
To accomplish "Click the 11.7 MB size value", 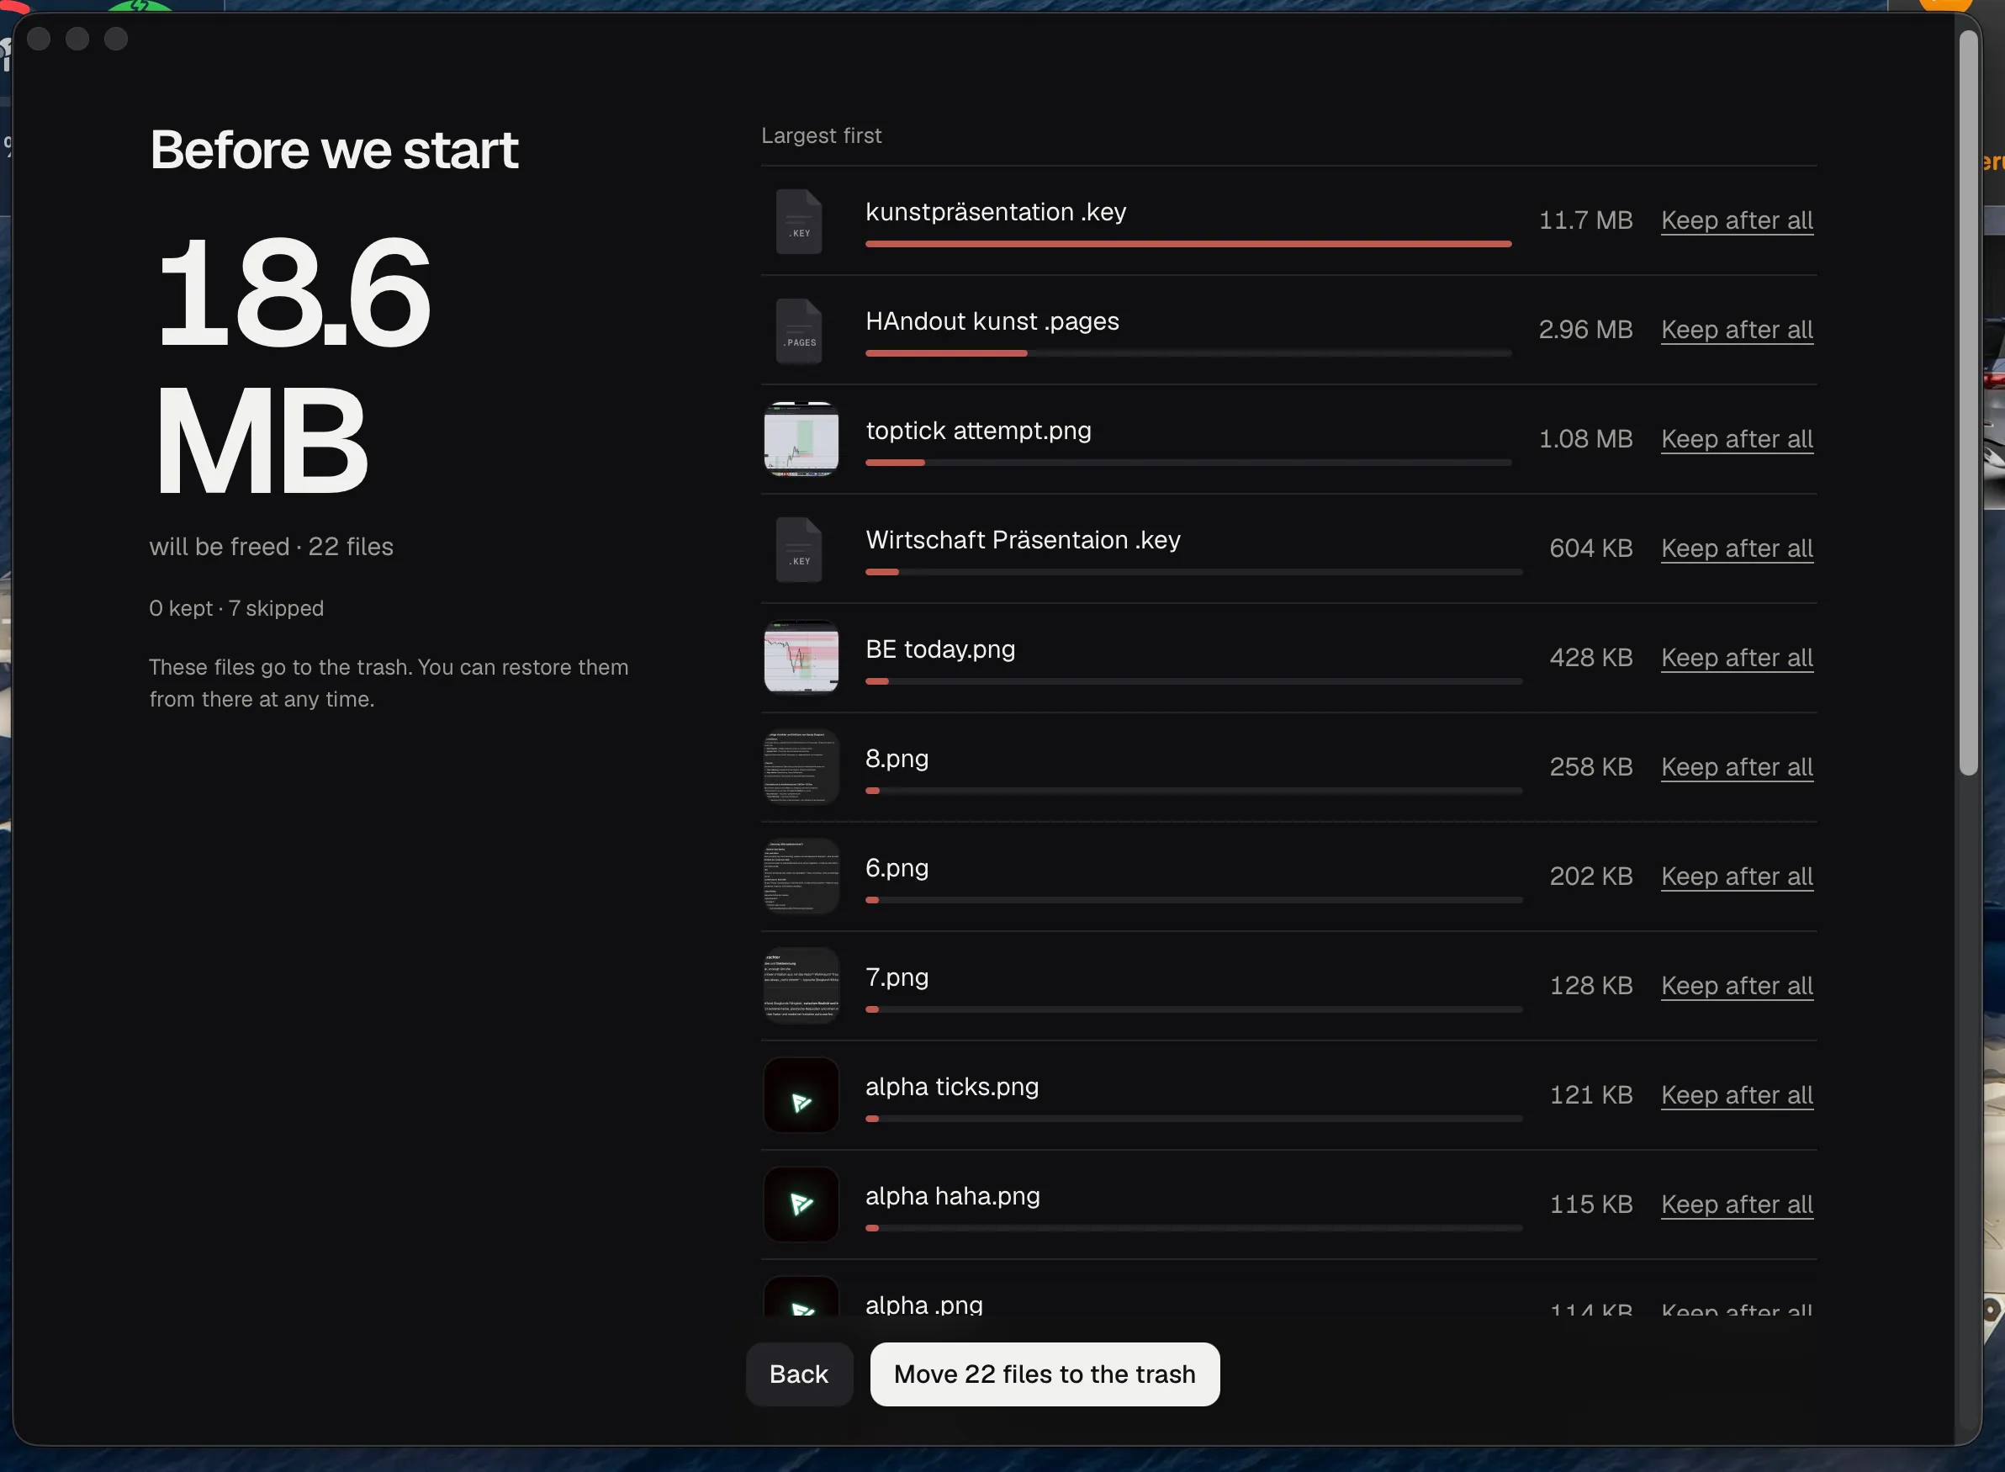I will [1585, 220].
